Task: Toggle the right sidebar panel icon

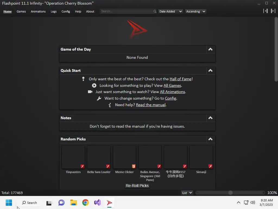Action: (x=273, y=11)
